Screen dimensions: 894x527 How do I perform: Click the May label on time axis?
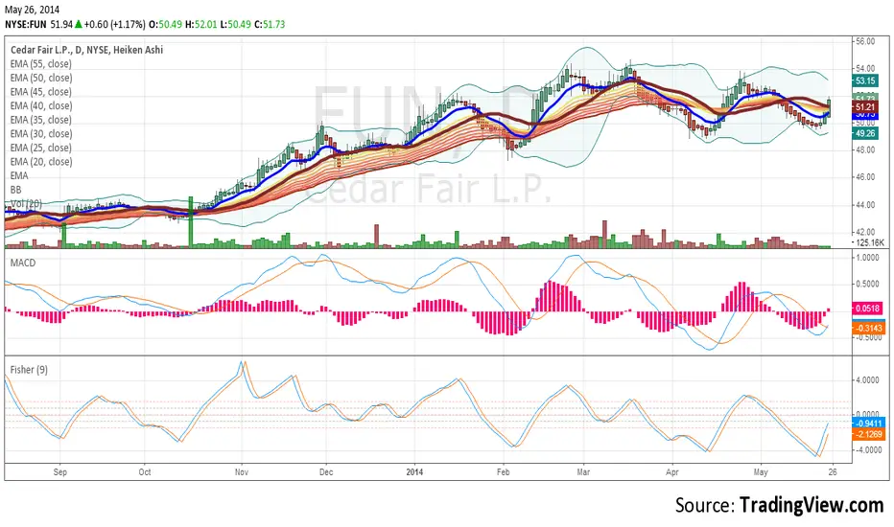[x=761, y=472]
